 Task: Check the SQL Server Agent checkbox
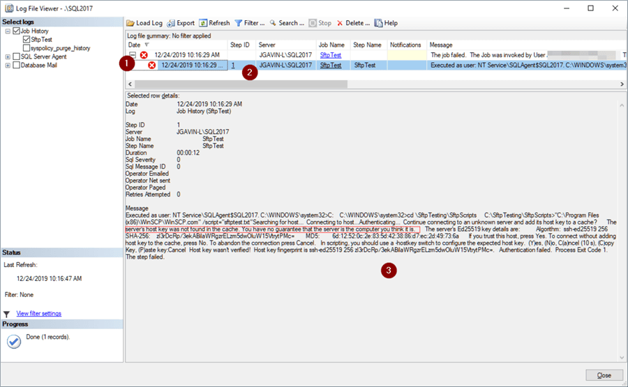pyautogui.click(x=17, y=56)
